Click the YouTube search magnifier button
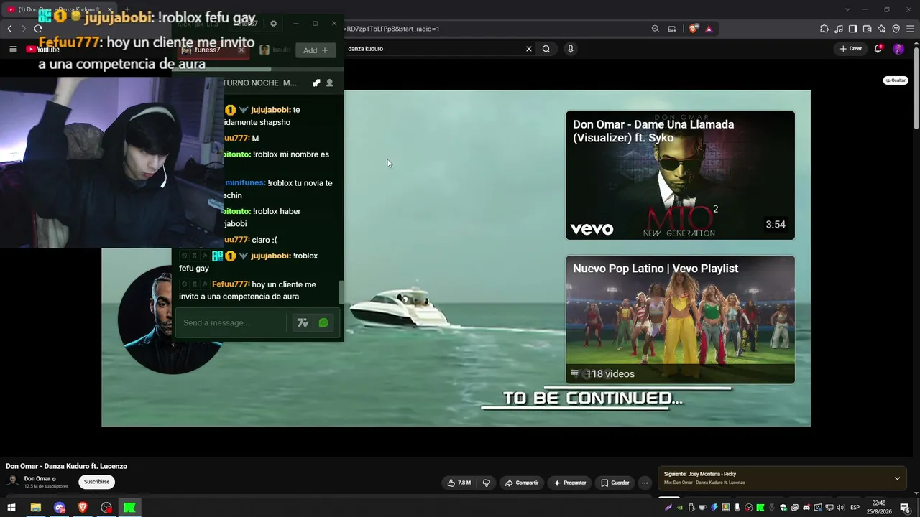920x517 pixels. pyautogui.click(x=546, y=49)
